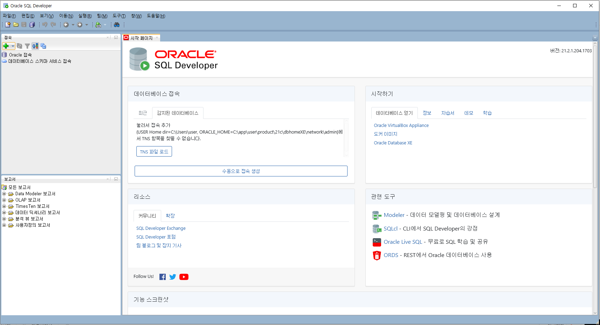Screen dimensions: 600x325
Task: Open the 도움말(H) menu
Action: pos(156,16)
